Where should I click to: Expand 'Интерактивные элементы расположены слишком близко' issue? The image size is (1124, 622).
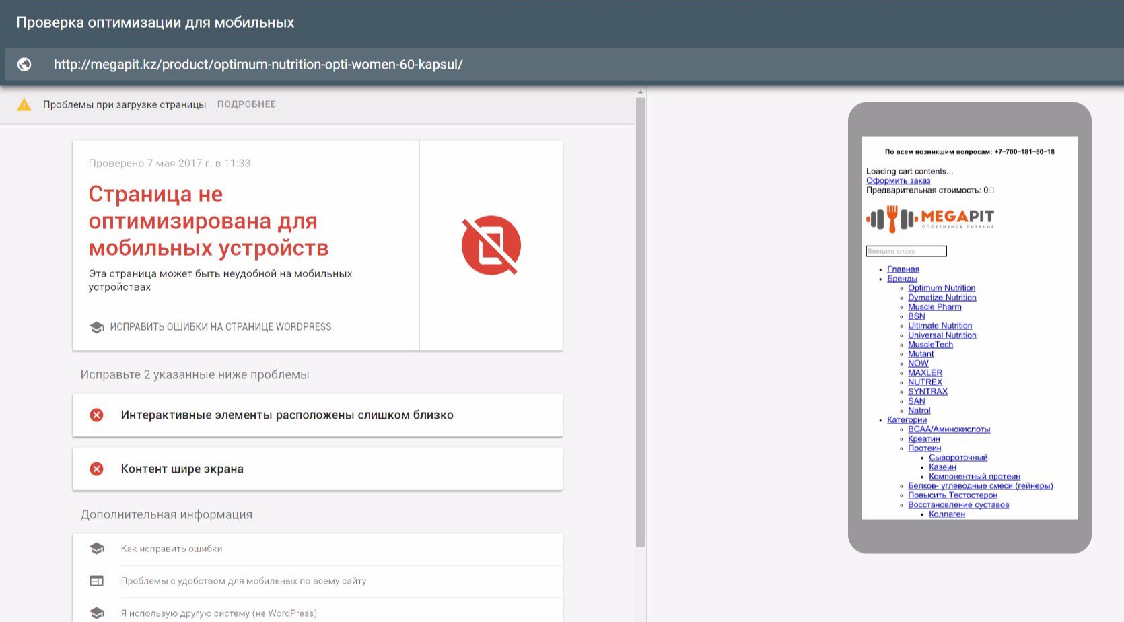click(x=287, y=415)
